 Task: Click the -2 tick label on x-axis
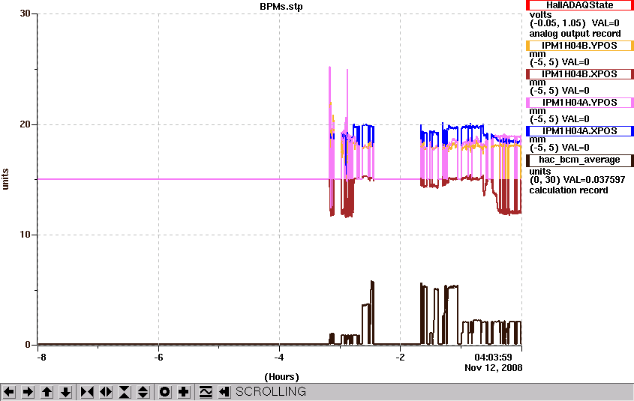coord(400,358)
